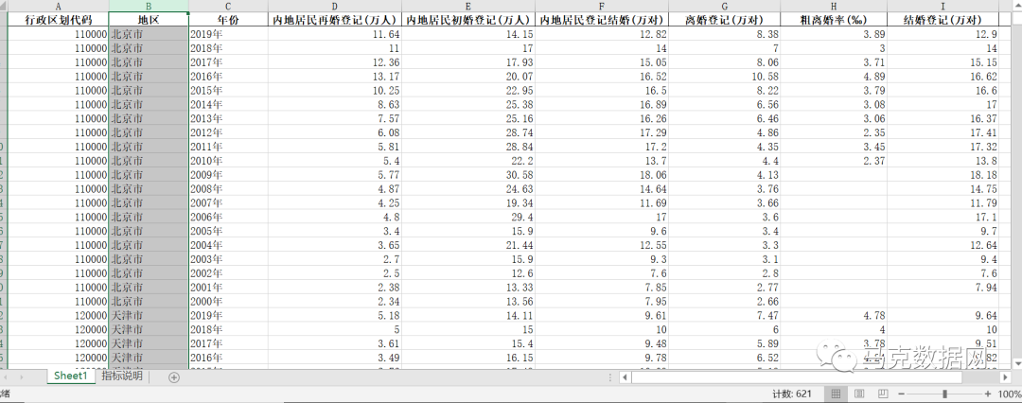Select cell with value 9.64
This screenshot has height=403, width=1022.
pos(943,316)
